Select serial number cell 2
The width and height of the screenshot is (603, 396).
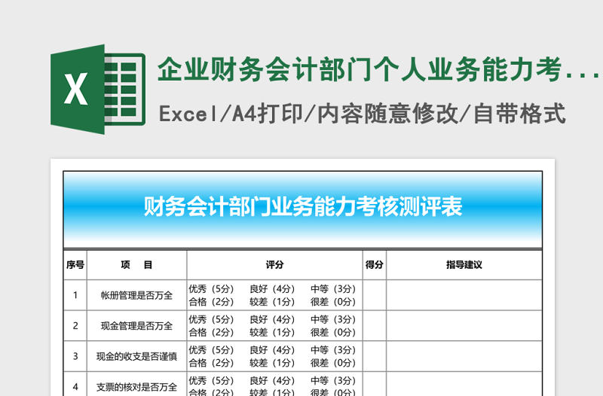[75, 326]
